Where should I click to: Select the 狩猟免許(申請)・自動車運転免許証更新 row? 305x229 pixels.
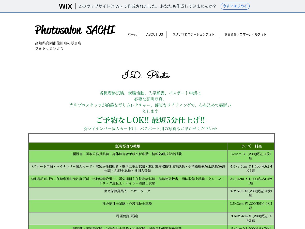coord(128,181)
